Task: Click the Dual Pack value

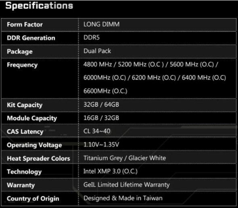Action: click(97, 51)
